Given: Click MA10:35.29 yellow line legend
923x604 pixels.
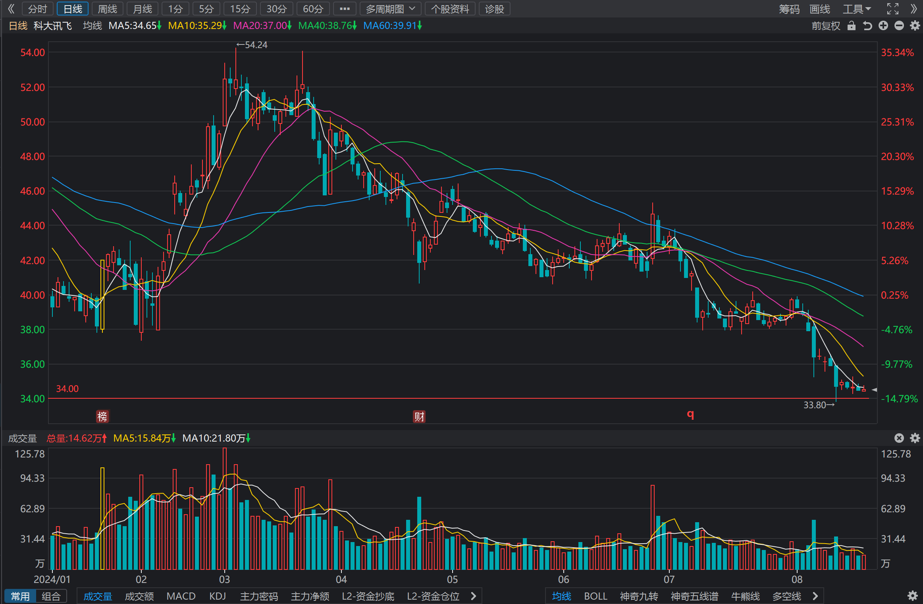Looking at the screenshot, I should click(x=197, y=26).
